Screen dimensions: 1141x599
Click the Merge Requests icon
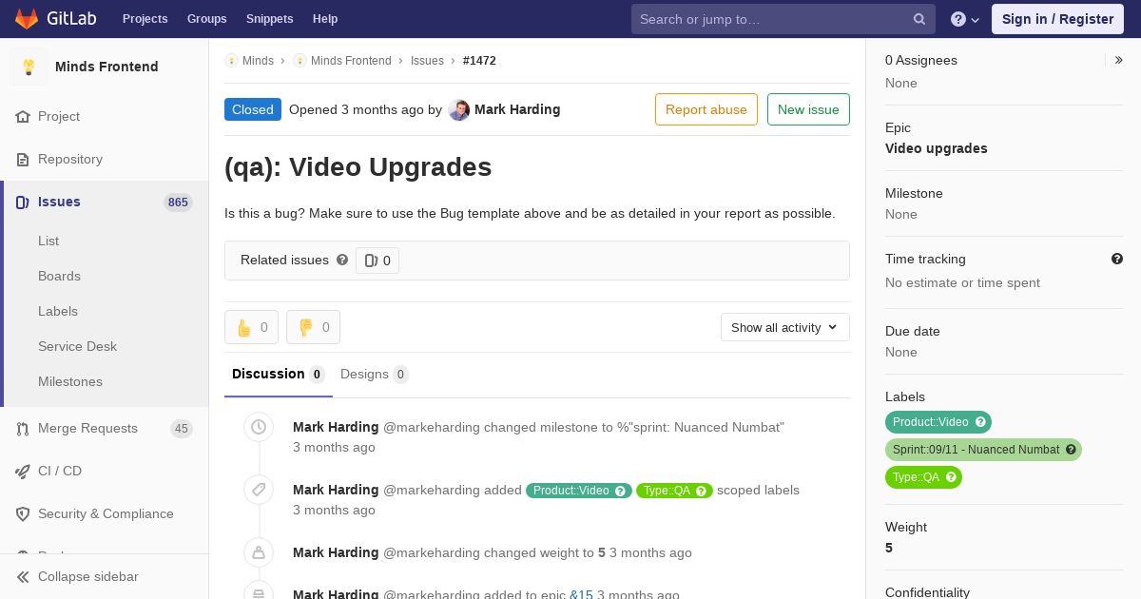pyautogui.click(x=23, y=429)
